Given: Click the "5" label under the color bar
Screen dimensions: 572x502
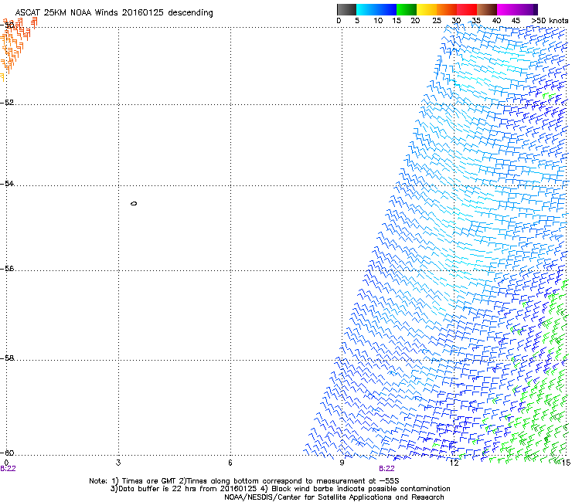Looking at the screenshot, I should [x=357, y=21].
